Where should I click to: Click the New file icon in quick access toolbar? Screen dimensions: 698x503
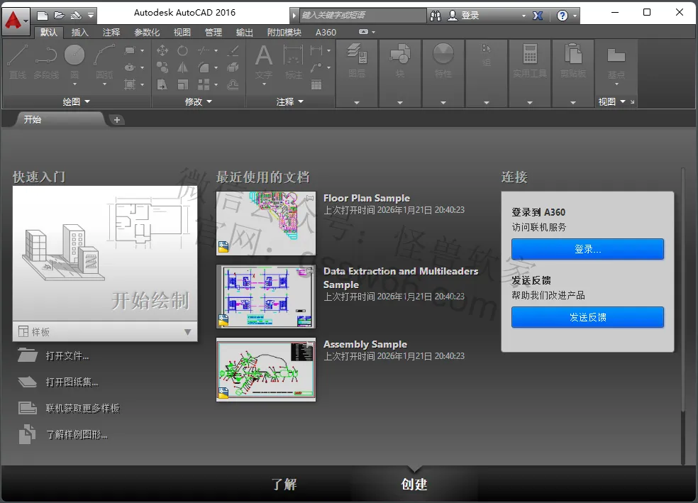pyautogui.click(x=43, y=16)
